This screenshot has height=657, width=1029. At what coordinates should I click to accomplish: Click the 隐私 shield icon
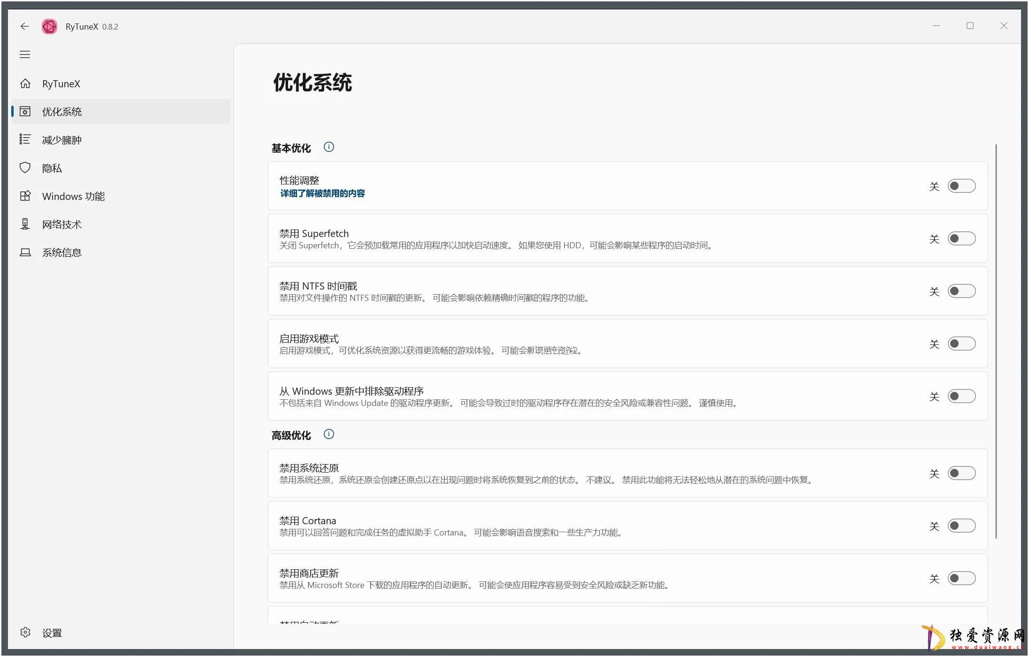click(25, 168)
